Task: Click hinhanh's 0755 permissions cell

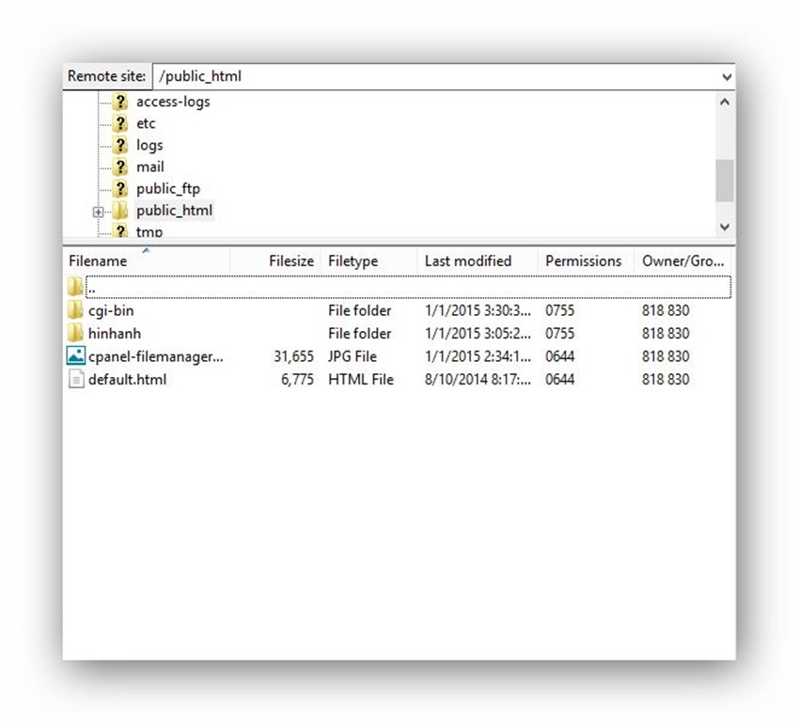Action: [x=559, y=333]
